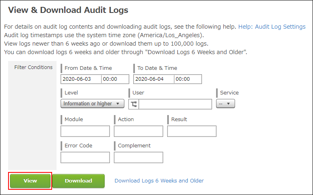Open Download Logs 6 Weeks and Older
The image size is (313, 195).
[x=159, y=181]
